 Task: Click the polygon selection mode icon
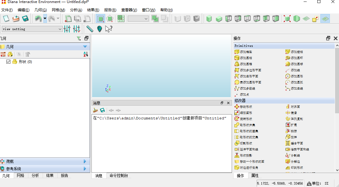[x=110, y=19]
